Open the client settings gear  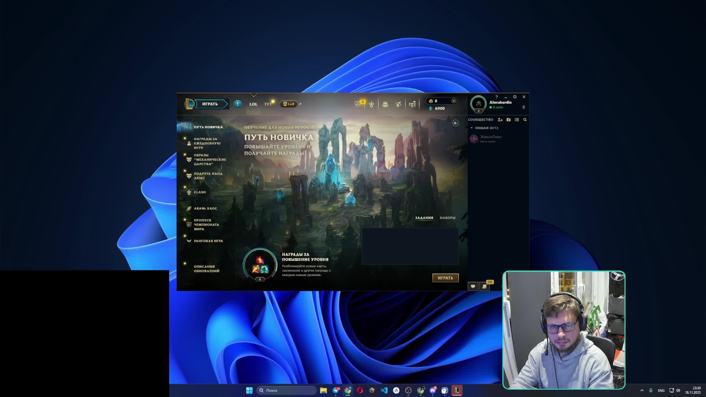[515, 97]
